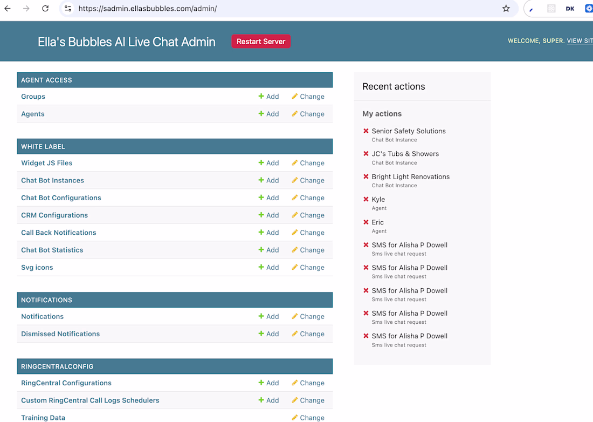Change Call Back Notifications
Screen dimensions: 593x422
click(x=308, y=233)
